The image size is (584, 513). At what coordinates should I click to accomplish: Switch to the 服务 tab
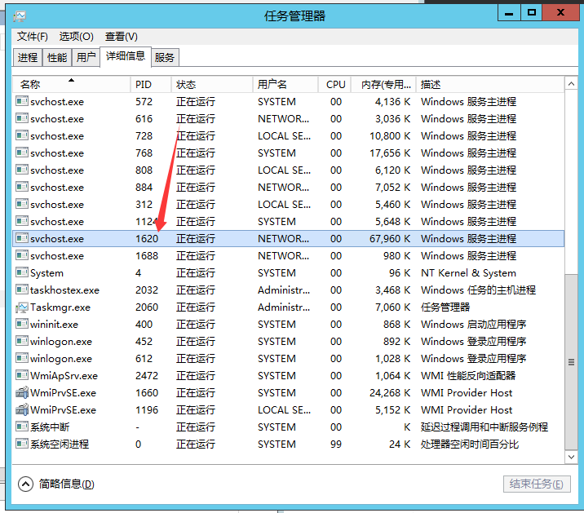click(165, 58)
